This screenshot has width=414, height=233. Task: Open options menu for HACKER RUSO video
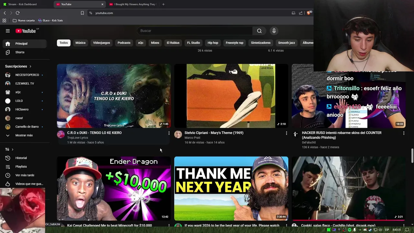[x=404, y=133]
